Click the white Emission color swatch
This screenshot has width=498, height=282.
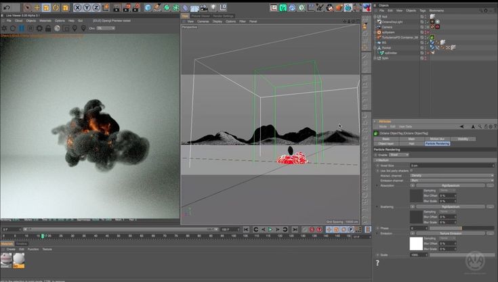pyautogui.click(x=415, y=243)
